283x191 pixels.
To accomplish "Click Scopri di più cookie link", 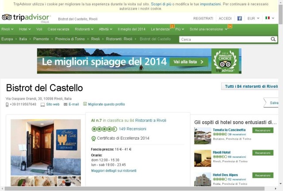I will (x=161, y=4).
